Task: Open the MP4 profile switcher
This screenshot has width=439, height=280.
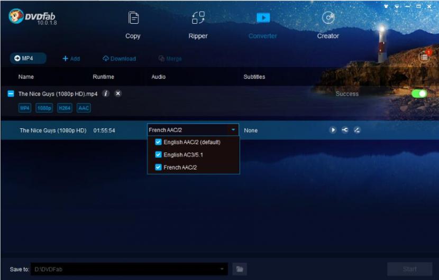Action: point(28,58)
